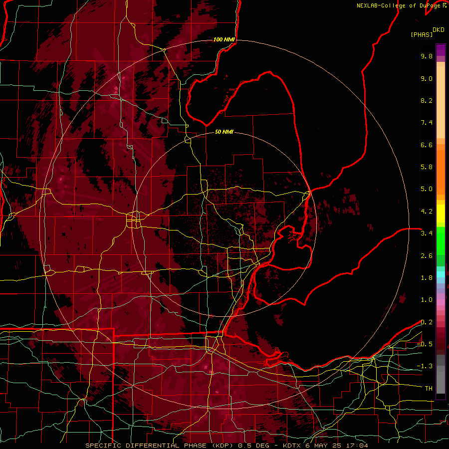Screen dimensions: 449x449
Task: Click the 0.2 scale value
Action: [427, 322]
